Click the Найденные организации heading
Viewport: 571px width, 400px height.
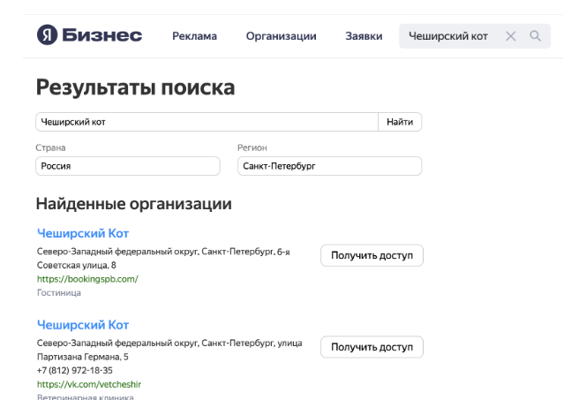click(x=133, y=204)
